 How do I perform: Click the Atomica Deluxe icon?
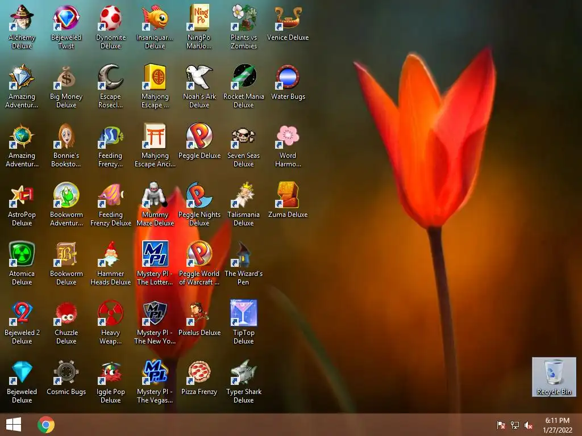22,254
